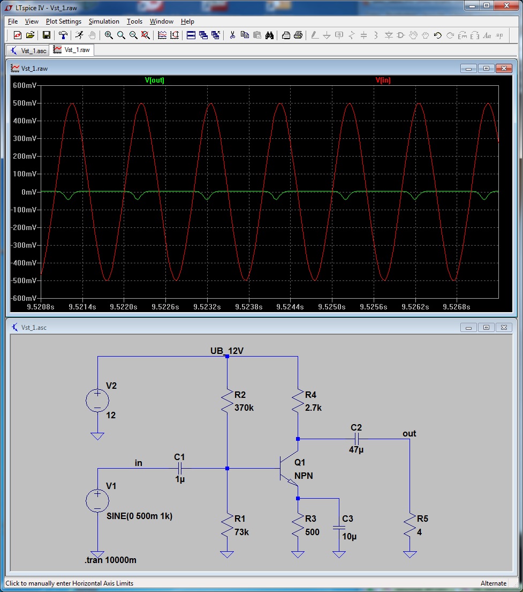This screenshot has width=523, height=592.
Task: Select transistor Q1 NPN in schematic
Action: coord(289,469)
